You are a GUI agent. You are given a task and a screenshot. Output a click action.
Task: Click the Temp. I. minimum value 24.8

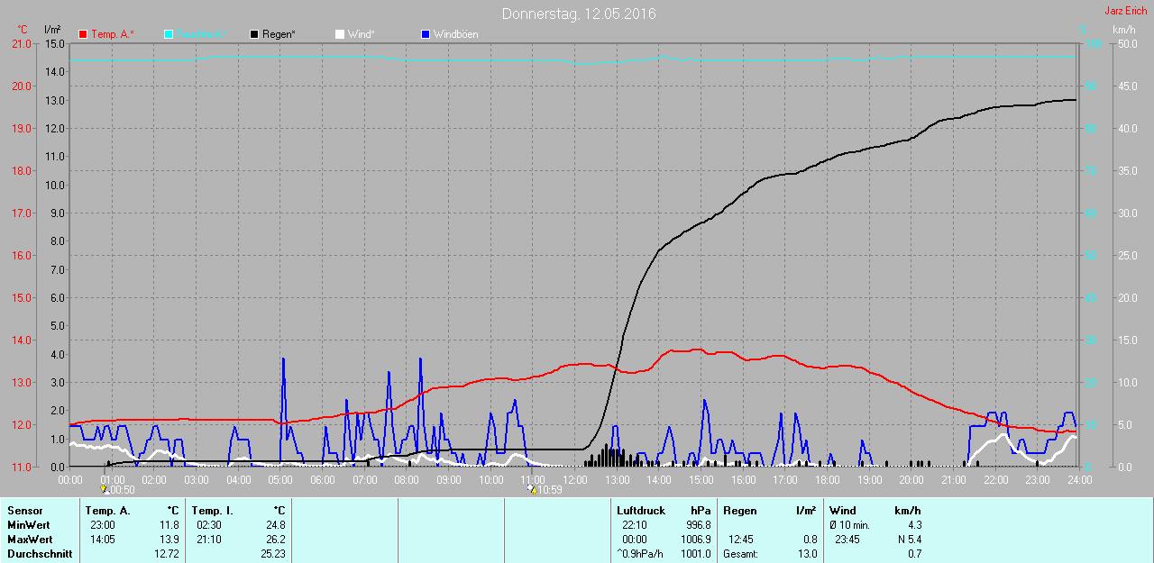click(x=275, y=525)
